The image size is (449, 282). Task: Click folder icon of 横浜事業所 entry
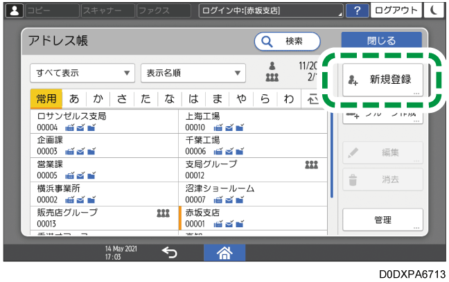click(x=91, y=200)
